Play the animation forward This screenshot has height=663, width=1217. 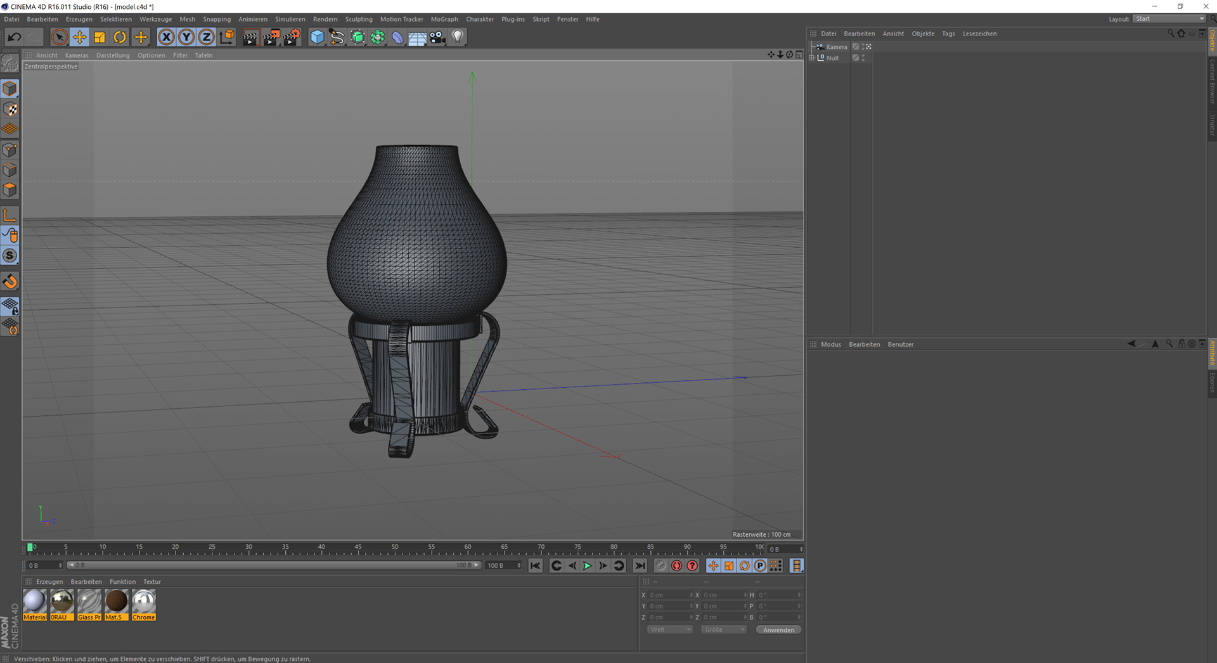(588, 565)
